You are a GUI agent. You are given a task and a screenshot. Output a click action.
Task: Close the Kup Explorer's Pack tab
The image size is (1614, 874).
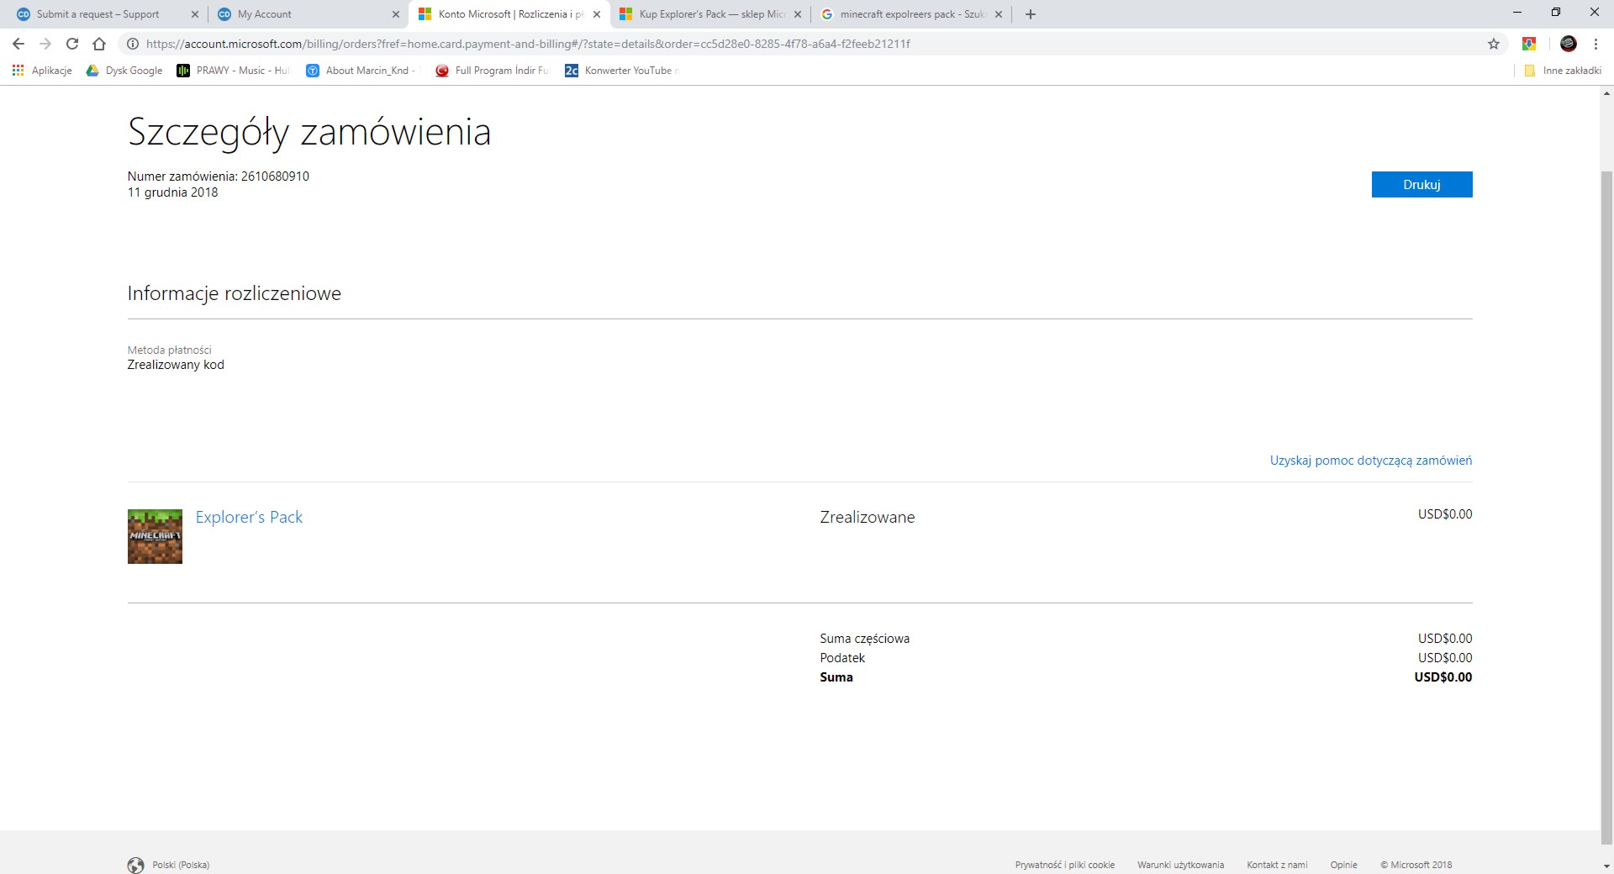(798, 14)
